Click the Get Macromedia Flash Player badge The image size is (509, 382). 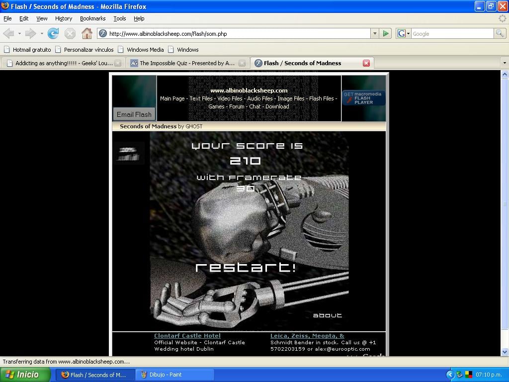click(364, 98)
